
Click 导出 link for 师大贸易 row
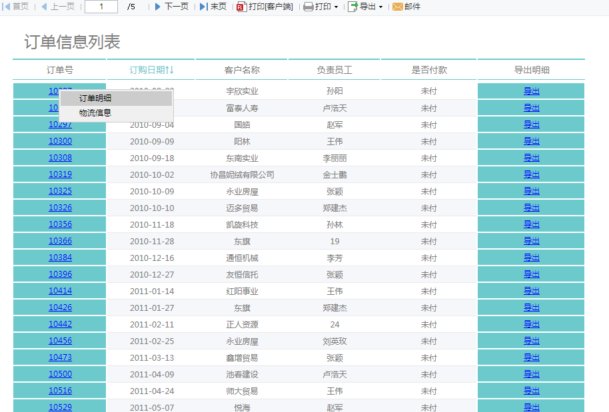(x=531, y=391)
